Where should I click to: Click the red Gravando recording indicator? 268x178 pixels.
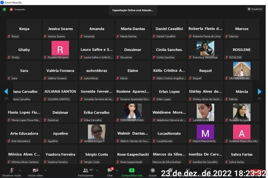11,9
